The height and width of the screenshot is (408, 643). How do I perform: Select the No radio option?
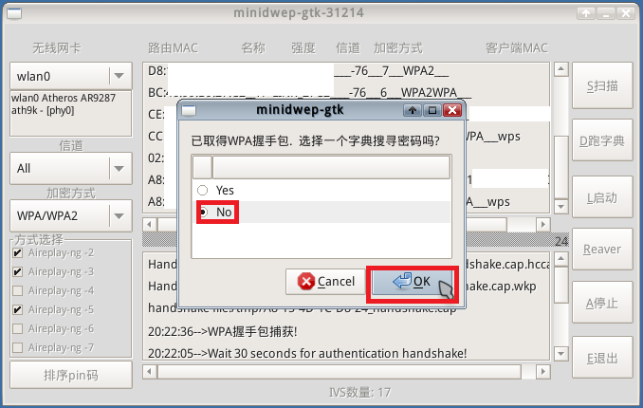(203, 213)
